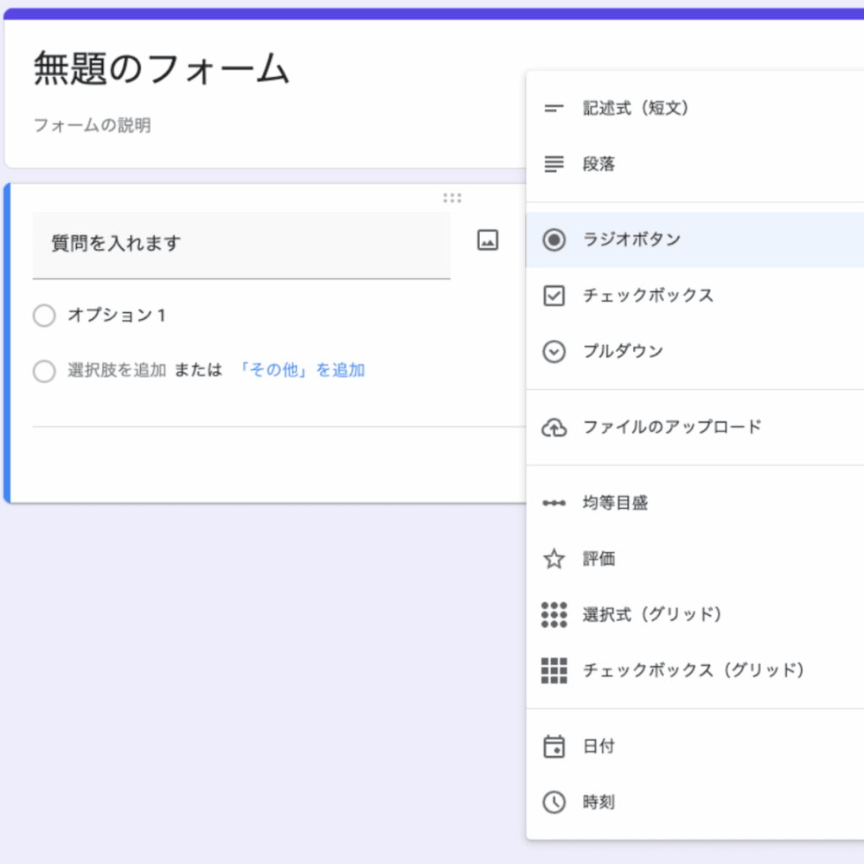Screen dimensions: 864x864
Task: Click the 「その他」を追加 link
Action: click(x=301, y=370)
